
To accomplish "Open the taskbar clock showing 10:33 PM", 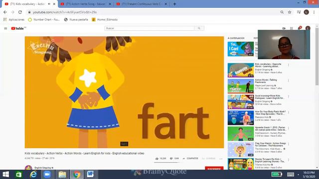I will pos(309,175).
